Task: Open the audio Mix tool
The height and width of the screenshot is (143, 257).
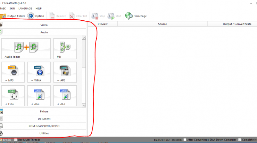Action: pyautogui.click(x=65, y=49)
